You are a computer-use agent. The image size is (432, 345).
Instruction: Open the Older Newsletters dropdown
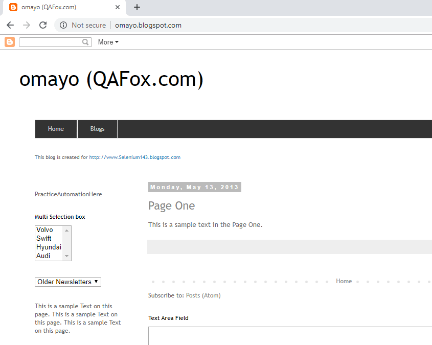[x=68, y=282]
